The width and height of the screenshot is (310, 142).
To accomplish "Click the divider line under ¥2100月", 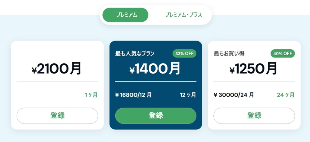I will pyautogui.click(x=57, y=82).
